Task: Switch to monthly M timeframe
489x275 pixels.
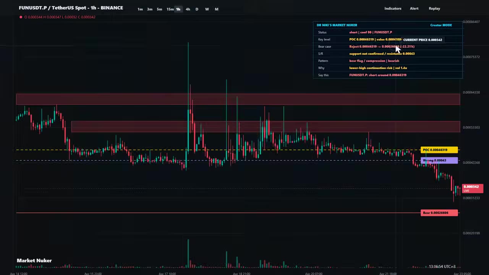Action: pos(217,9)
